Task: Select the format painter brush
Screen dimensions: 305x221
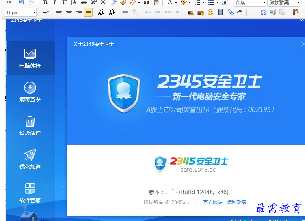Action: tap(123, 2)
